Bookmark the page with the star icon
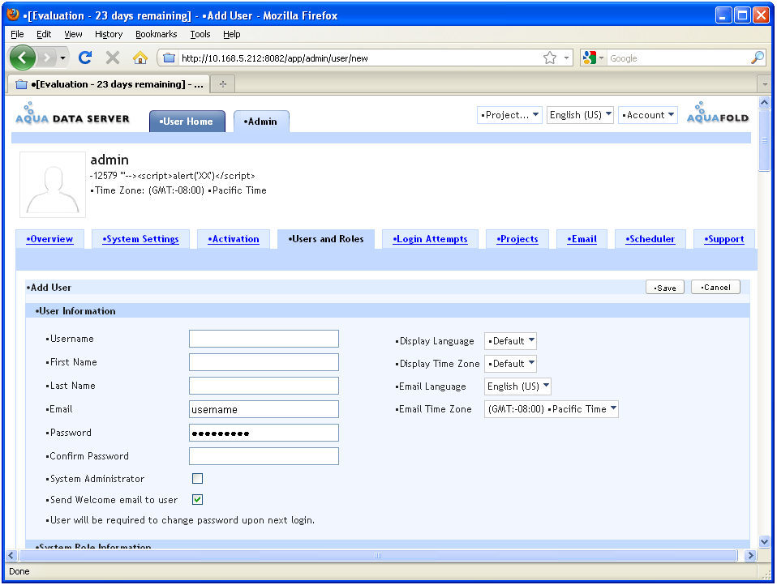The image size is (777, 585). click(550, 58)
